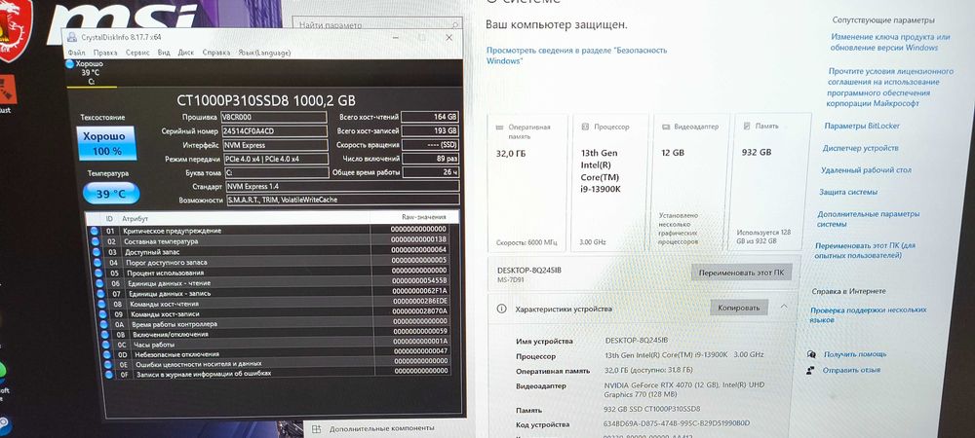Open Параметры BitLocker link

862,126
